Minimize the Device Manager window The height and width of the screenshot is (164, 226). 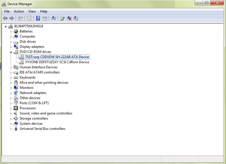point(199,3)
